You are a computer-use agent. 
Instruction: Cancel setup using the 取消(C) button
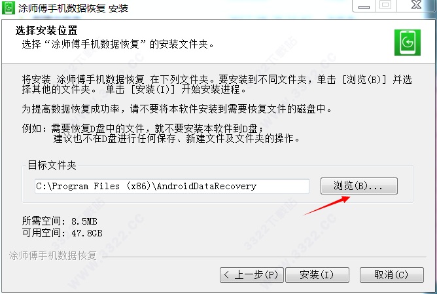tap(392, 275)
